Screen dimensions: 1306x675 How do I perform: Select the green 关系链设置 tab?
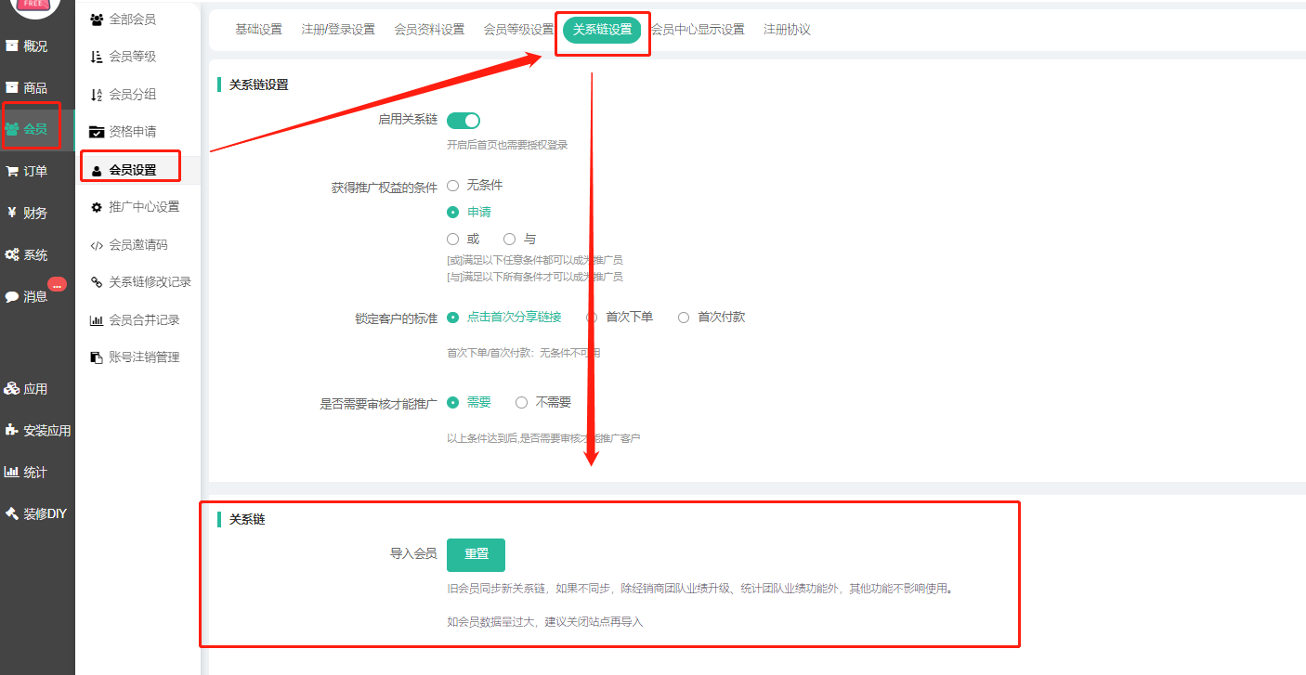602,30
